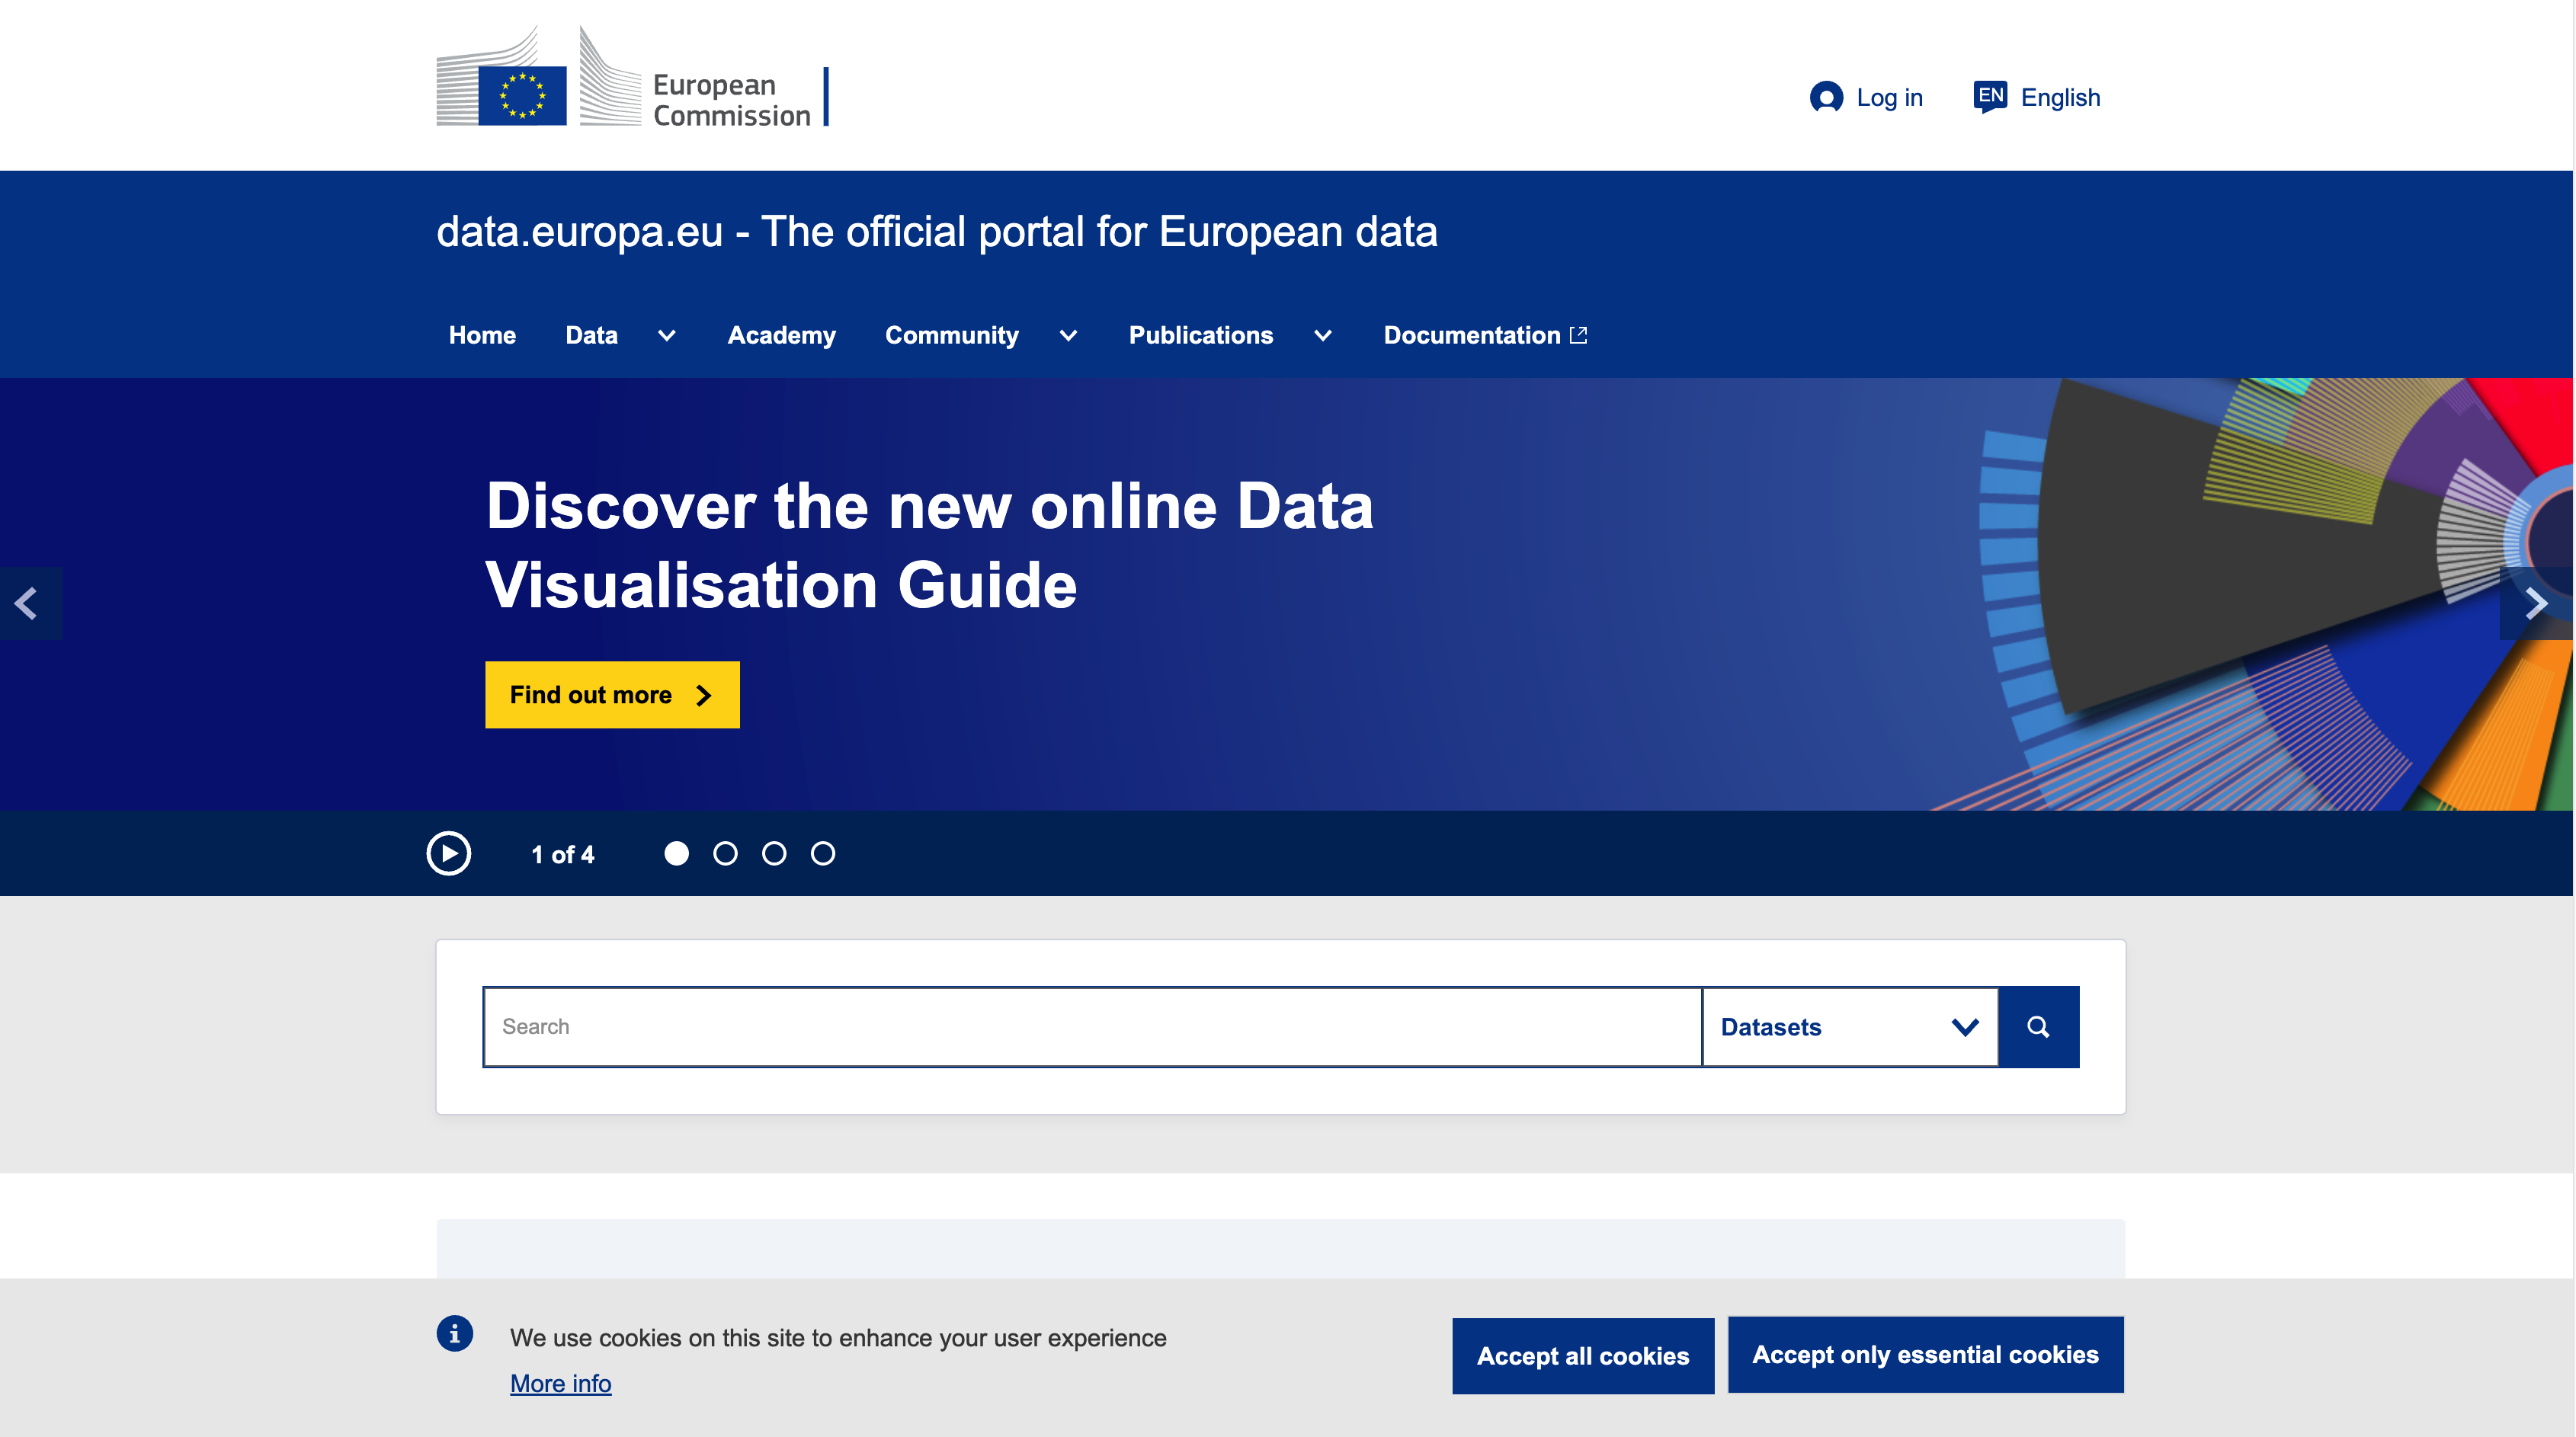Click the Find out more button
This screenshot has width=2576, height=1437.
[x=612, y=694]
